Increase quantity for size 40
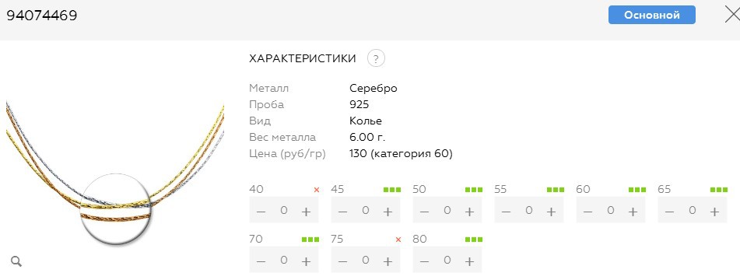The height and width of the screenshot is (280, 740). tap(306, 212)
